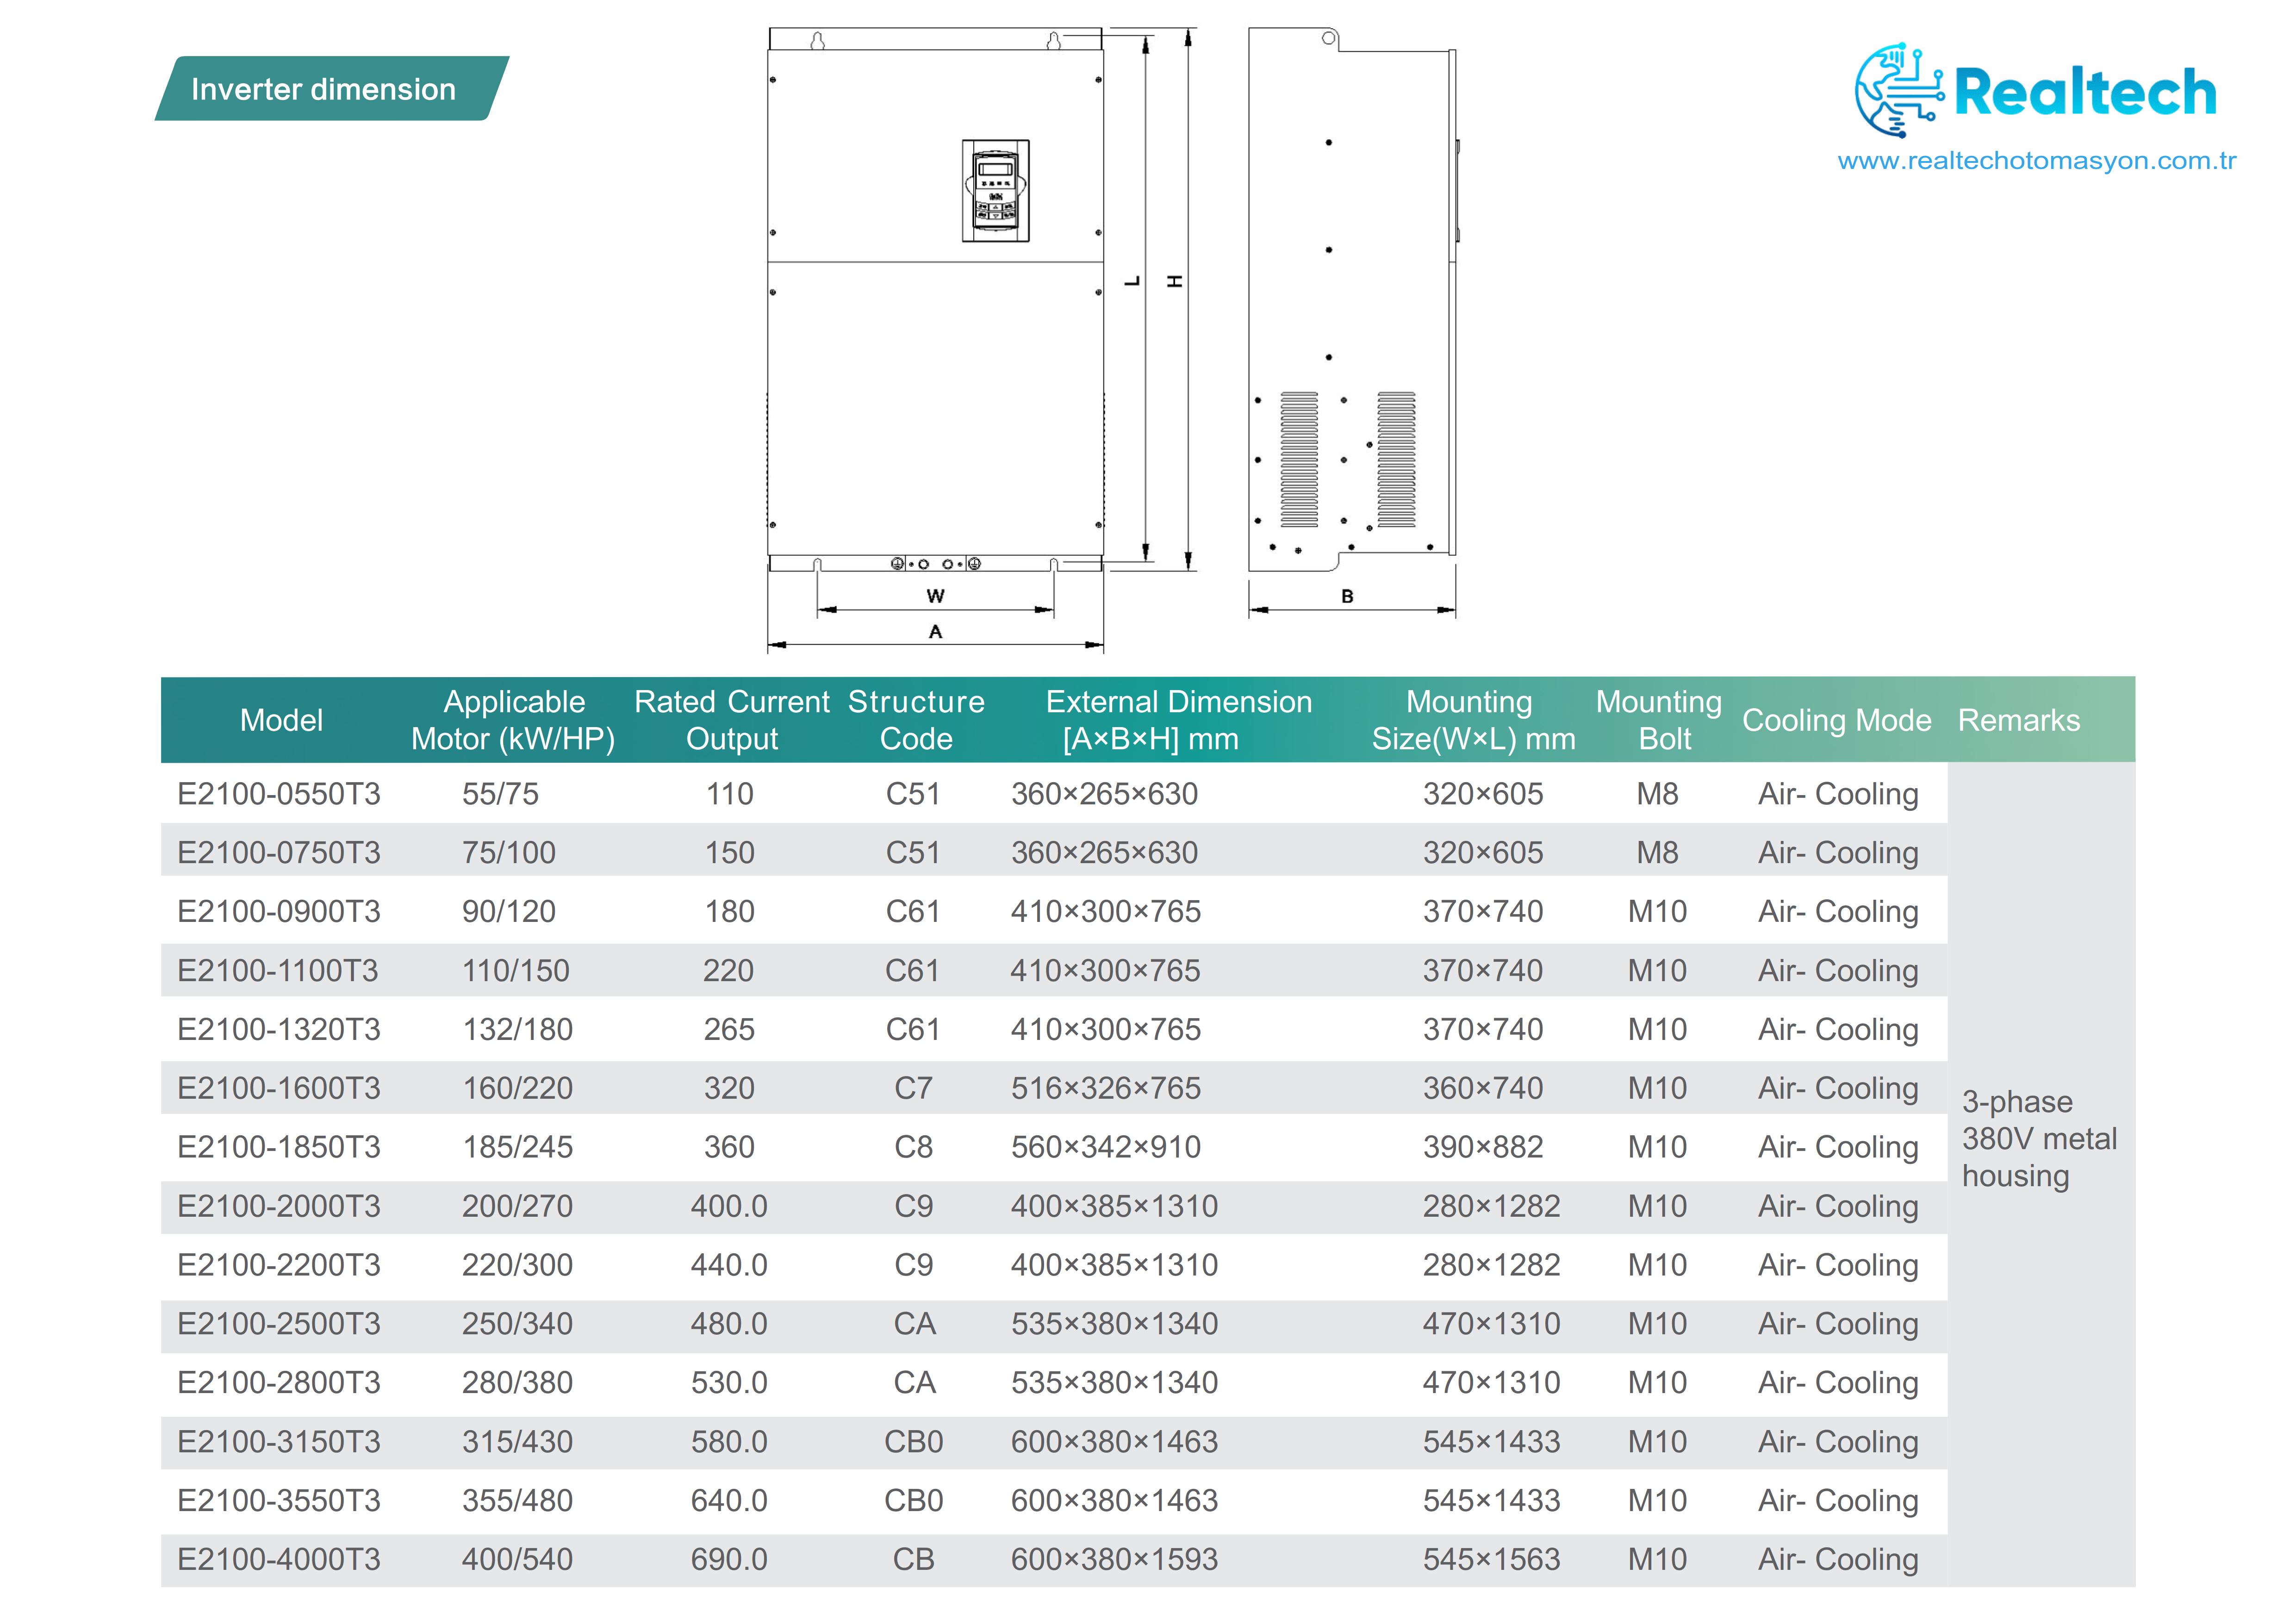Select the E2100-0550T3 model cell
Screen dimensions: 2296x1618
[279, 794]
